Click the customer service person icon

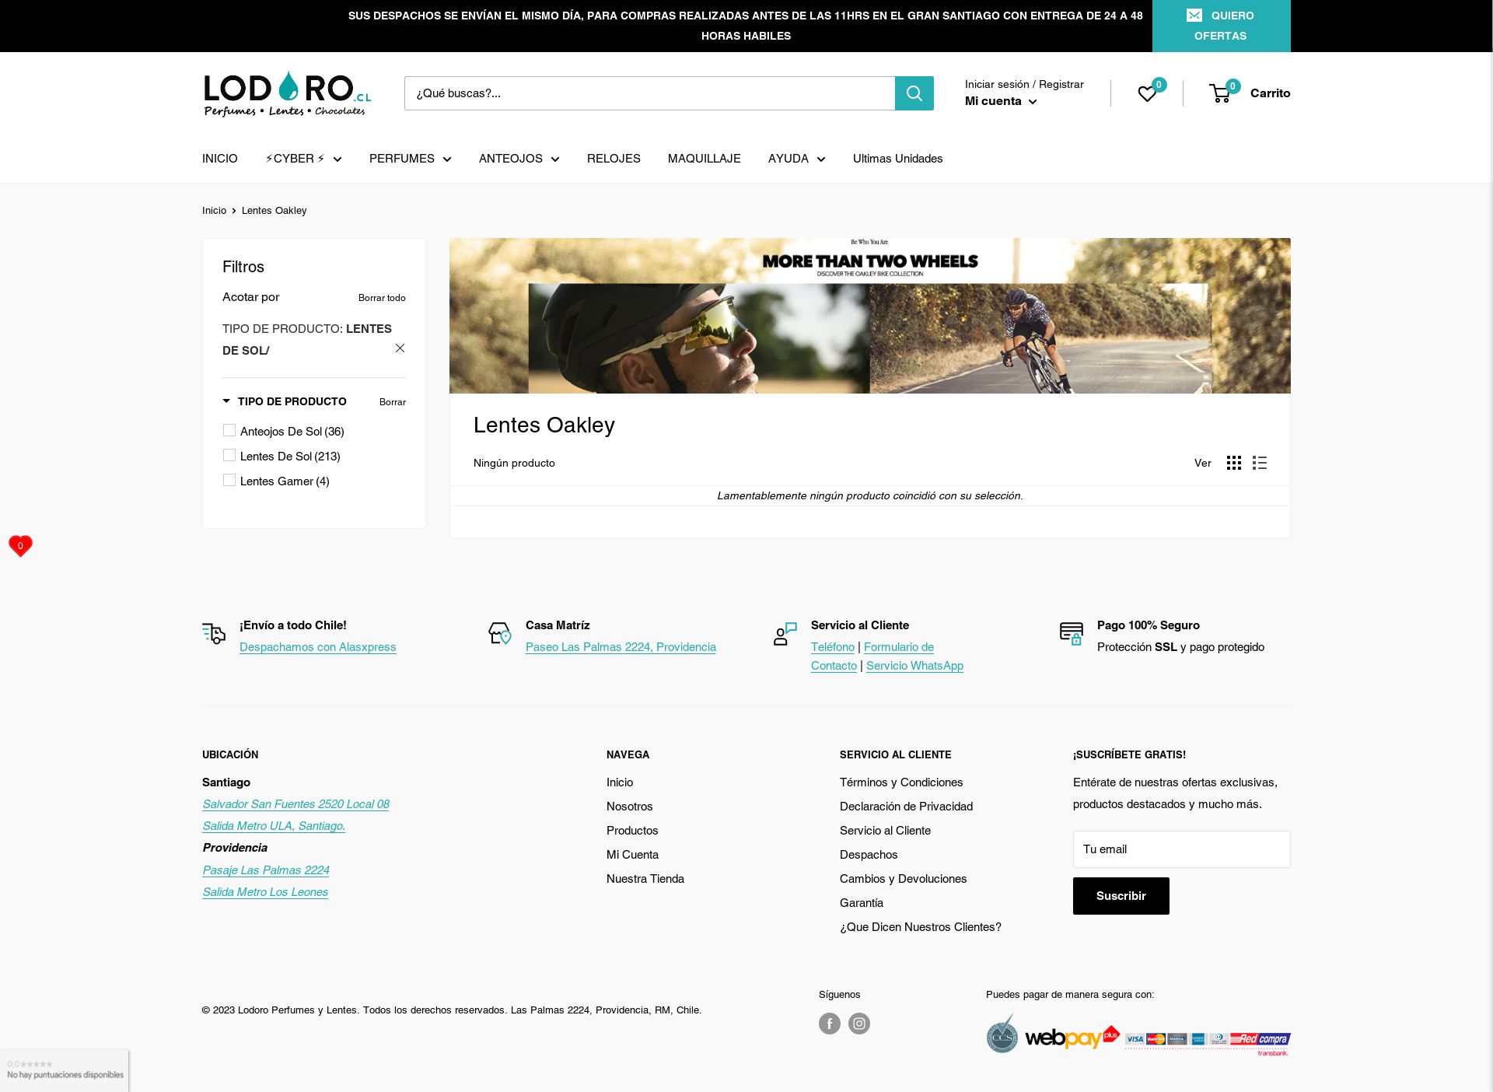785,634
